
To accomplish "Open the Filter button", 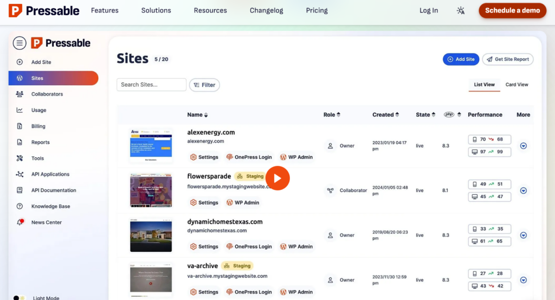I will click(204, 85).
